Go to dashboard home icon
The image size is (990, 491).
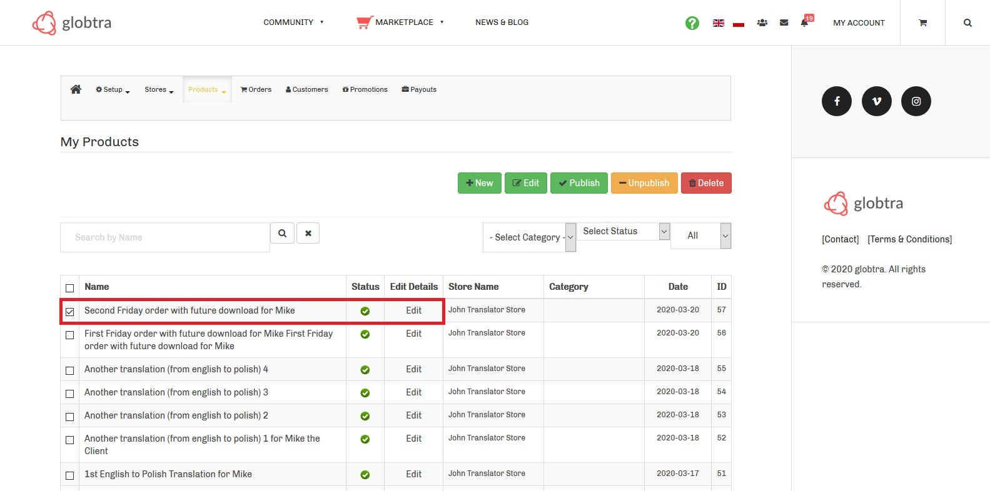(76, 89)
